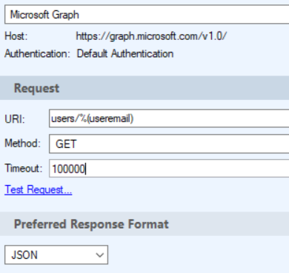Click the Authentication: label
The image size is (289, 273).
[37, 53]
